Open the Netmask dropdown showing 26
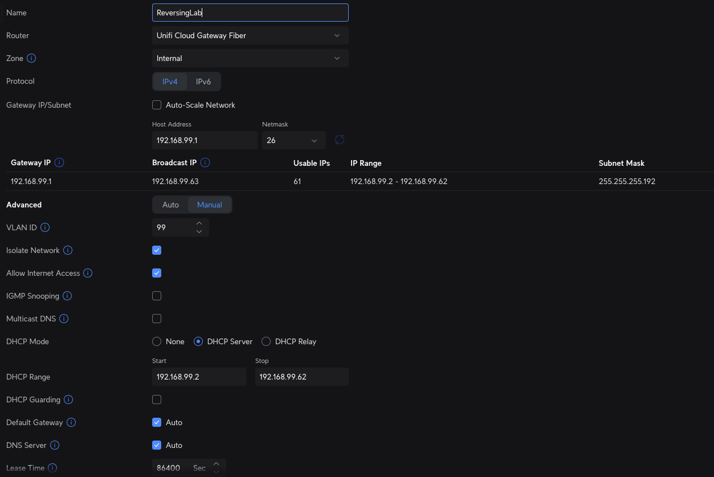The width and height of the screenshot is (714, 477). [x=293, y=140]
